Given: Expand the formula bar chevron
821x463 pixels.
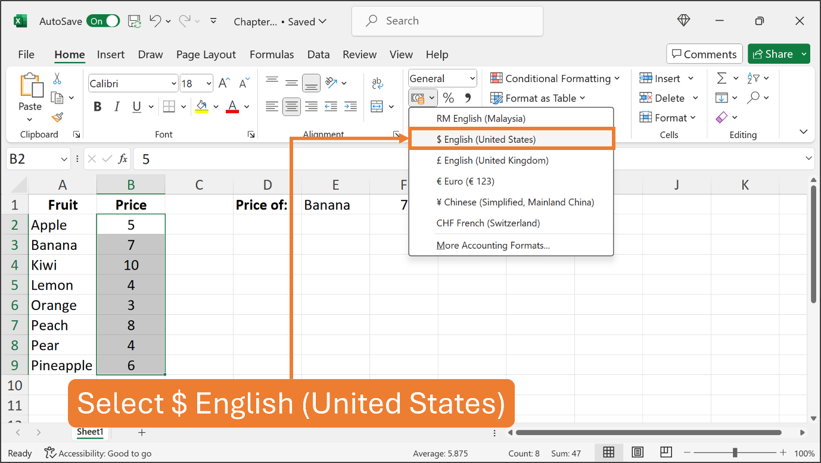Looking at the screenshot, I should pos(808,158).
